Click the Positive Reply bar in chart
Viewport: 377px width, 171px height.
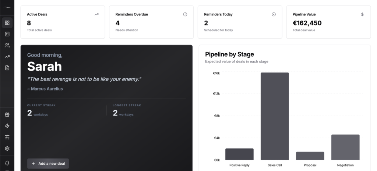pos(239,154)
